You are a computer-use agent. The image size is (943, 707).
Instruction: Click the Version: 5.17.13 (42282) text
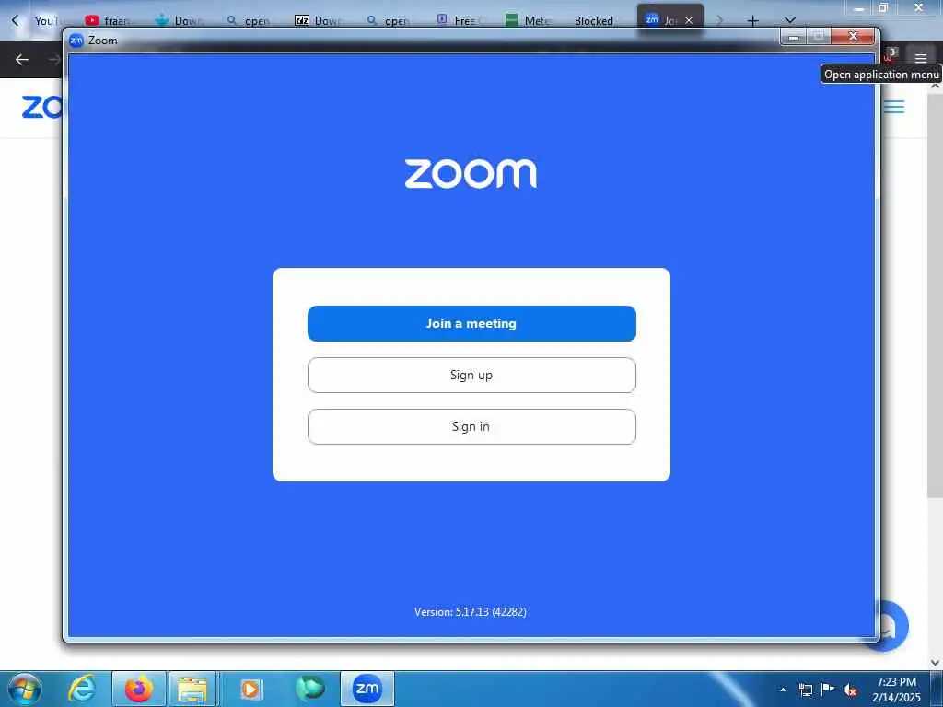coord(471,612)
